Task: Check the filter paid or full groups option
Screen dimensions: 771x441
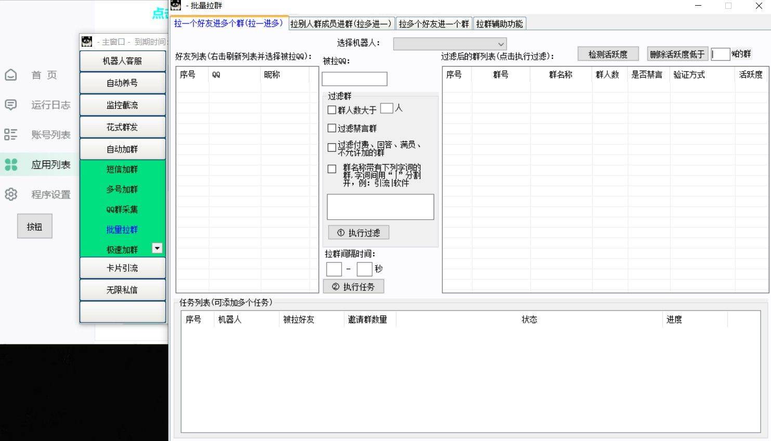Action: pyautogui.click(x=332, y=148)
